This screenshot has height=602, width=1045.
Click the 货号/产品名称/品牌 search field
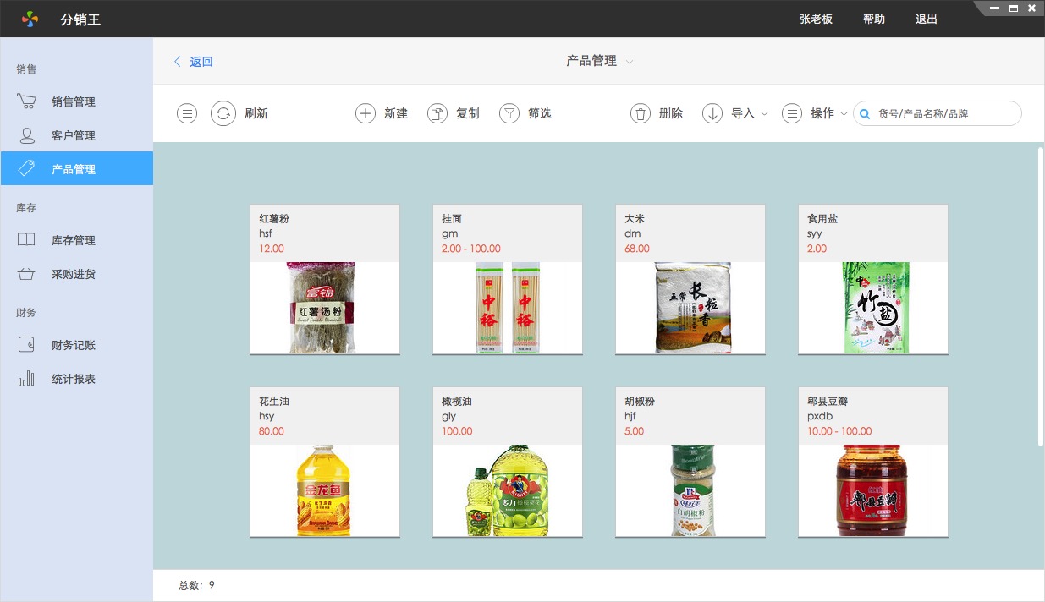pos(944,113)
